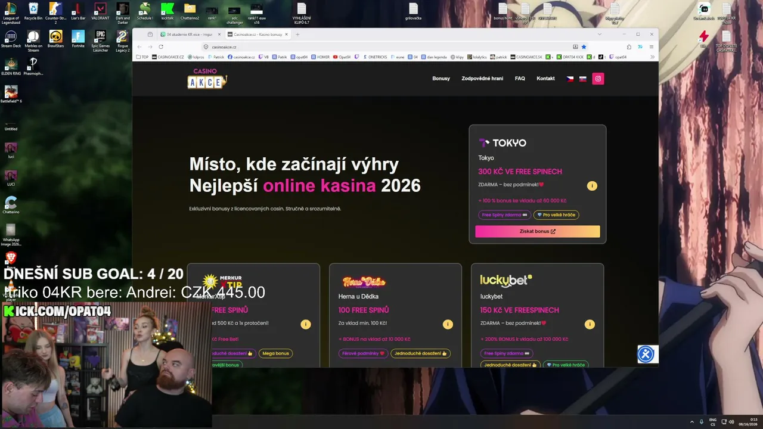Image resolution: width=763 pixels, height=429 pixels.
Task: Click the info icon on Herna u Dědka card
Action: [x=448, y=324]
